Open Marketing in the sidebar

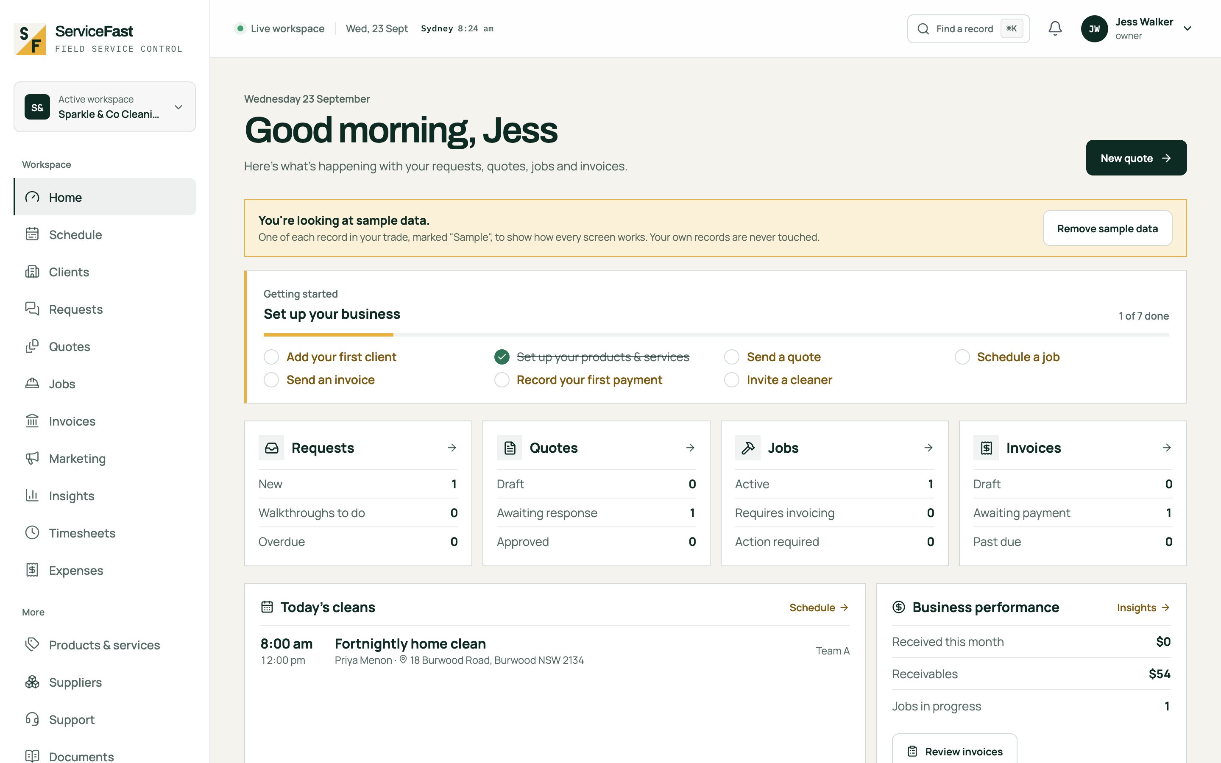click(104, 458)
